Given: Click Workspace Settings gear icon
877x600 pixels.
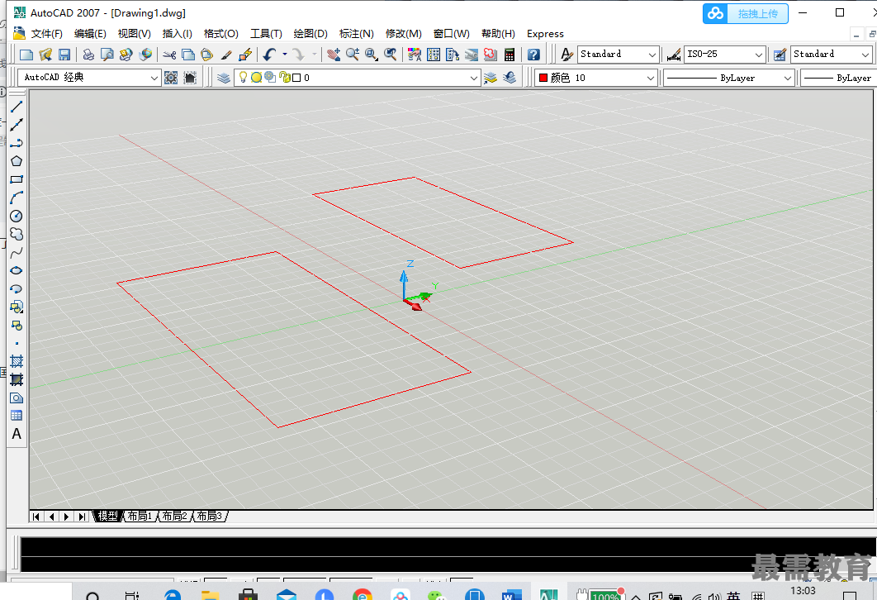Looking at the screenshot, I should 171,78.
